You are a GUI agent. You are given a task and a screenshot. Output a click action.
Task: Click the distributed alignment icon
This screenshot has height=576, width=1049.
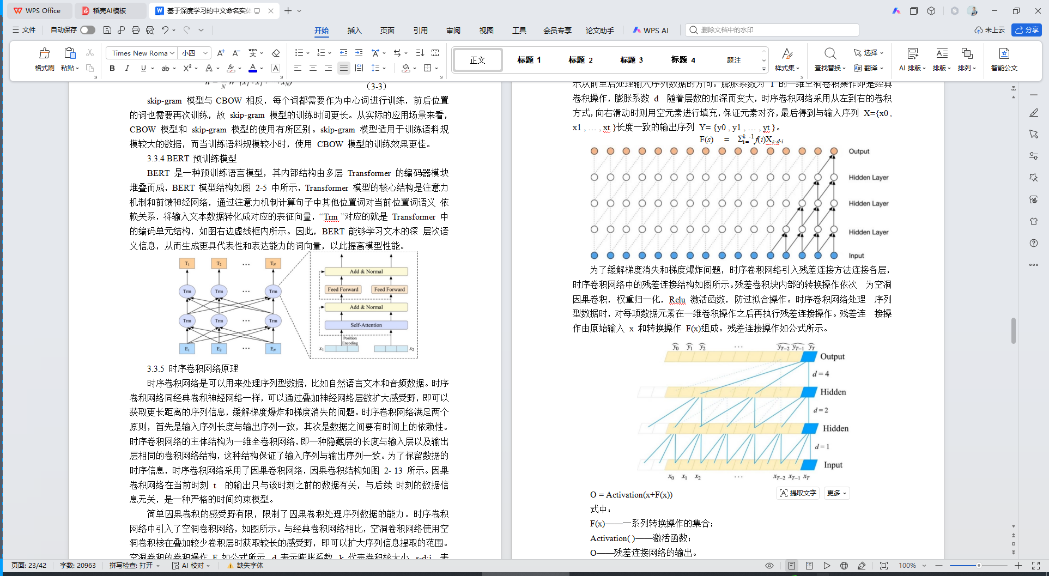(x=359, y=68)
